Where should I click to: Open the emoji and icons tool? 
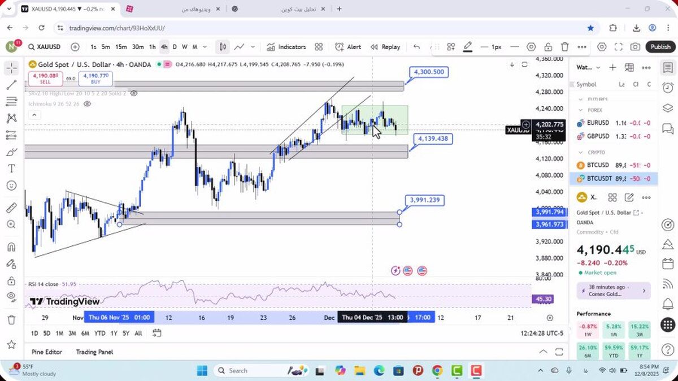coord(11,185)
